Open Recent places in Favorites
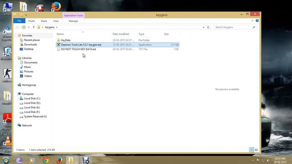 (x=32, y=40)
